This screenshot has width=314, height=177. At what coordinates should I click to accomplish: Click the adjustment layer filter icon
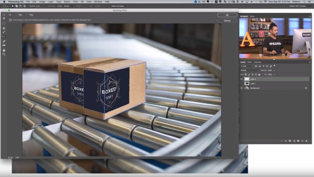click(x=260, y=66)
